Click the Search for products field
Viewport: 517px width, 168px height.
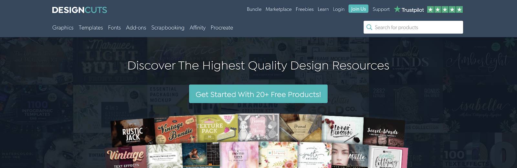point(413,27)
